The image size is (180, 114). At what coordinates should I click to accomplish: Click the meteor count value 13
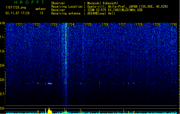41,13
